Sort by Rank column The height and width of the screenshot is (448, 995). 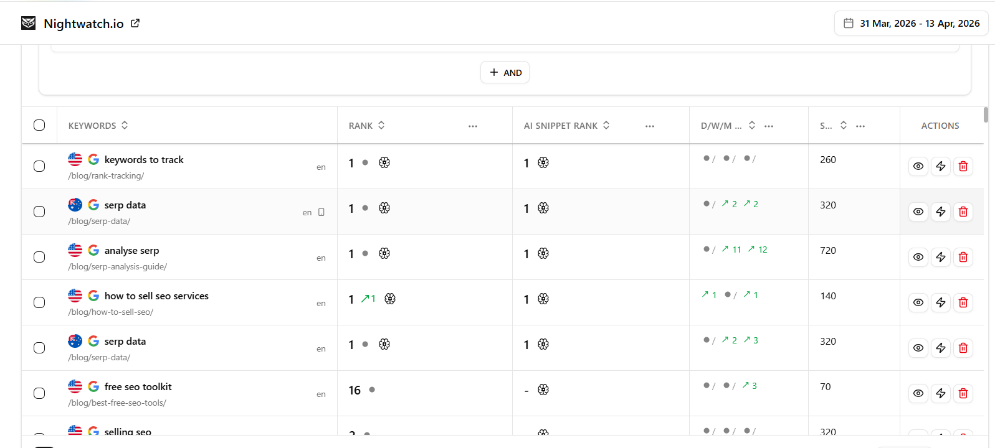tap(381, 125)
